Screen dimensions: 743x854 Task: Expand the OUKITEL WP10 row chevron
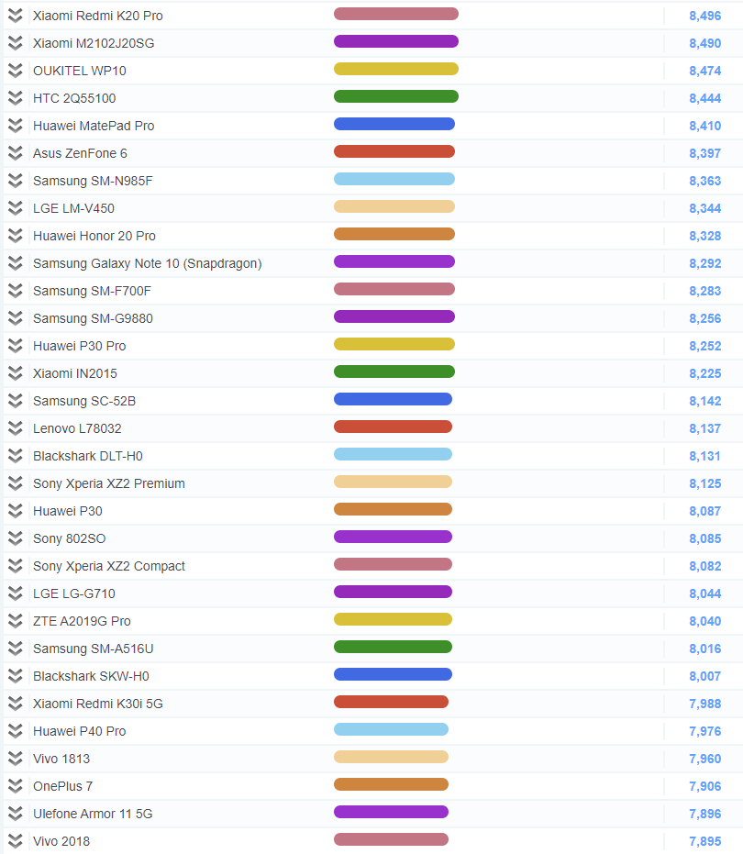16,71
